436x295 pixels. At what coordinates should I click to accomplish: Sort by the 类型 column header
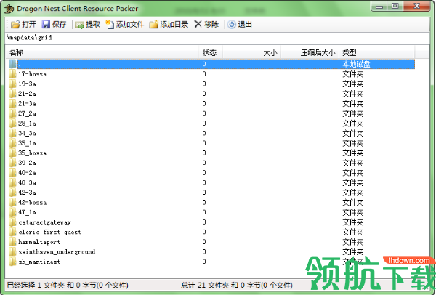376,52
